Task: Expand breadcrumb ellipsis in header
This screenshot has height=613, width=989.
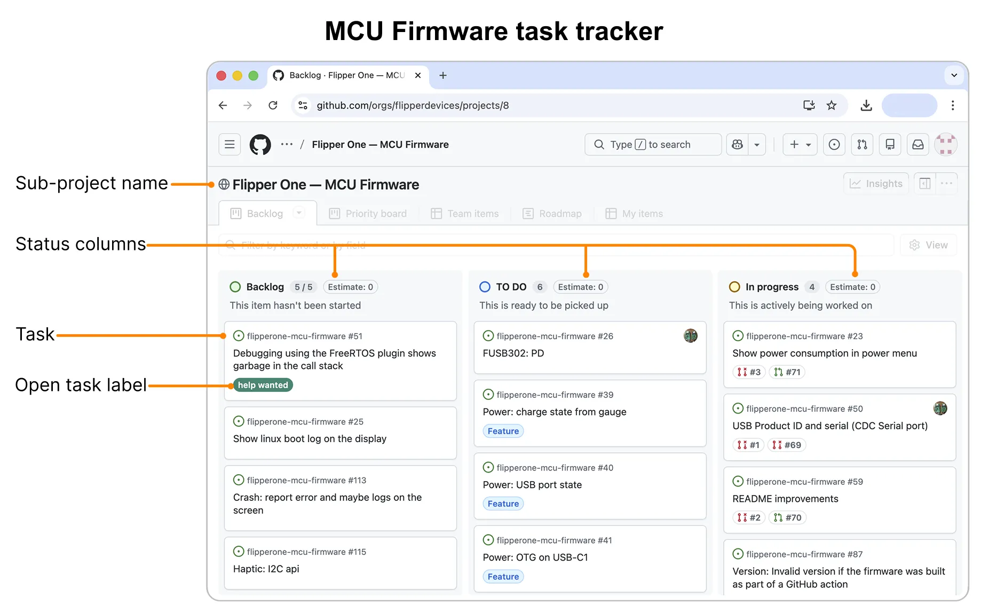Action: [287, 144]
